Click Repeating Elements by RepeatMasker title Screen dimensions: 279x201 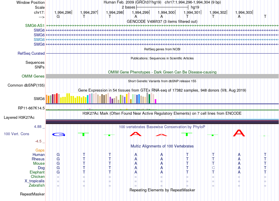click(162, 190)
